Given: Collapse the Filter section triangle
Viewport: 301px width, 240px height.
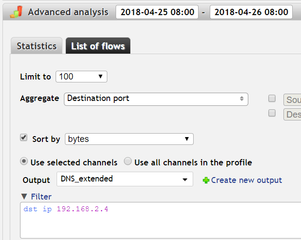Looking at the screenshot, I should [24, 197].
